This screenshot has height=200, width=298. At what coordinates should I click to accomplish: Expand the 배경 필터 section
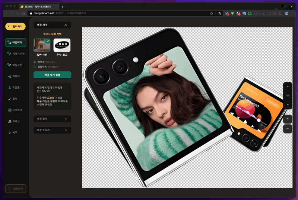(x=52, y=119)
